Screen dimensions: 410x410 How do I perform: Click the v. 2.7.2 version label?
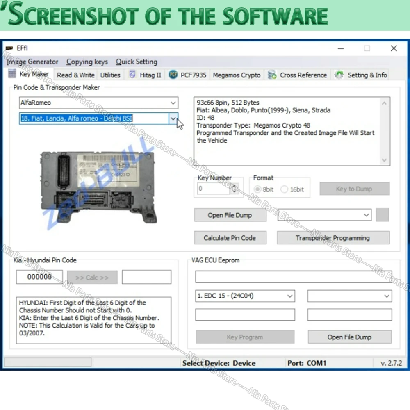click(391, 363)
